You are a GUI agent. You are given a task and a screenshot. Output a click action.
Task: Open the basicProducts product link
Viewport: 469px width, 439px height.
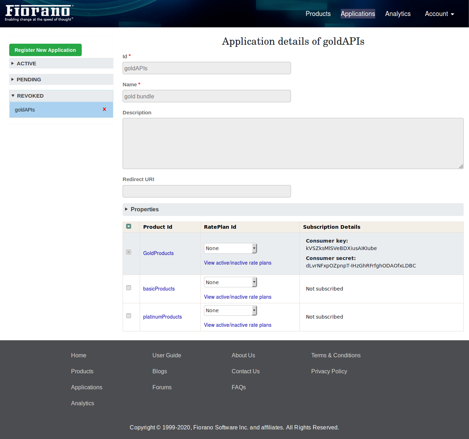coord(159,289)
